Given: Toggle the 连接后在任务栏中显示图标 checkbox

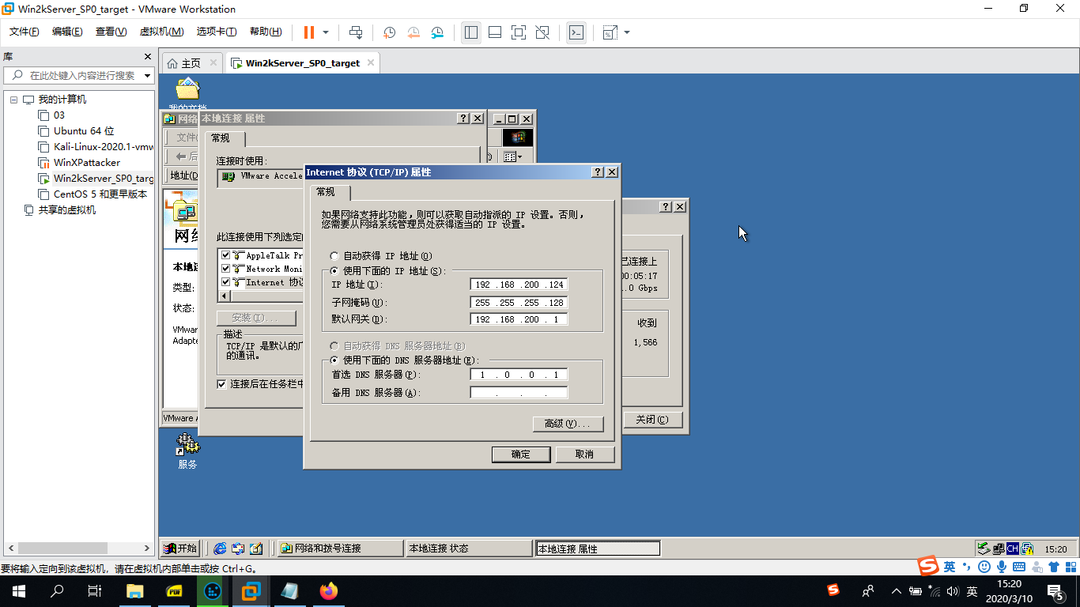Looking at the screenshot, I should [x=222, y=384].
